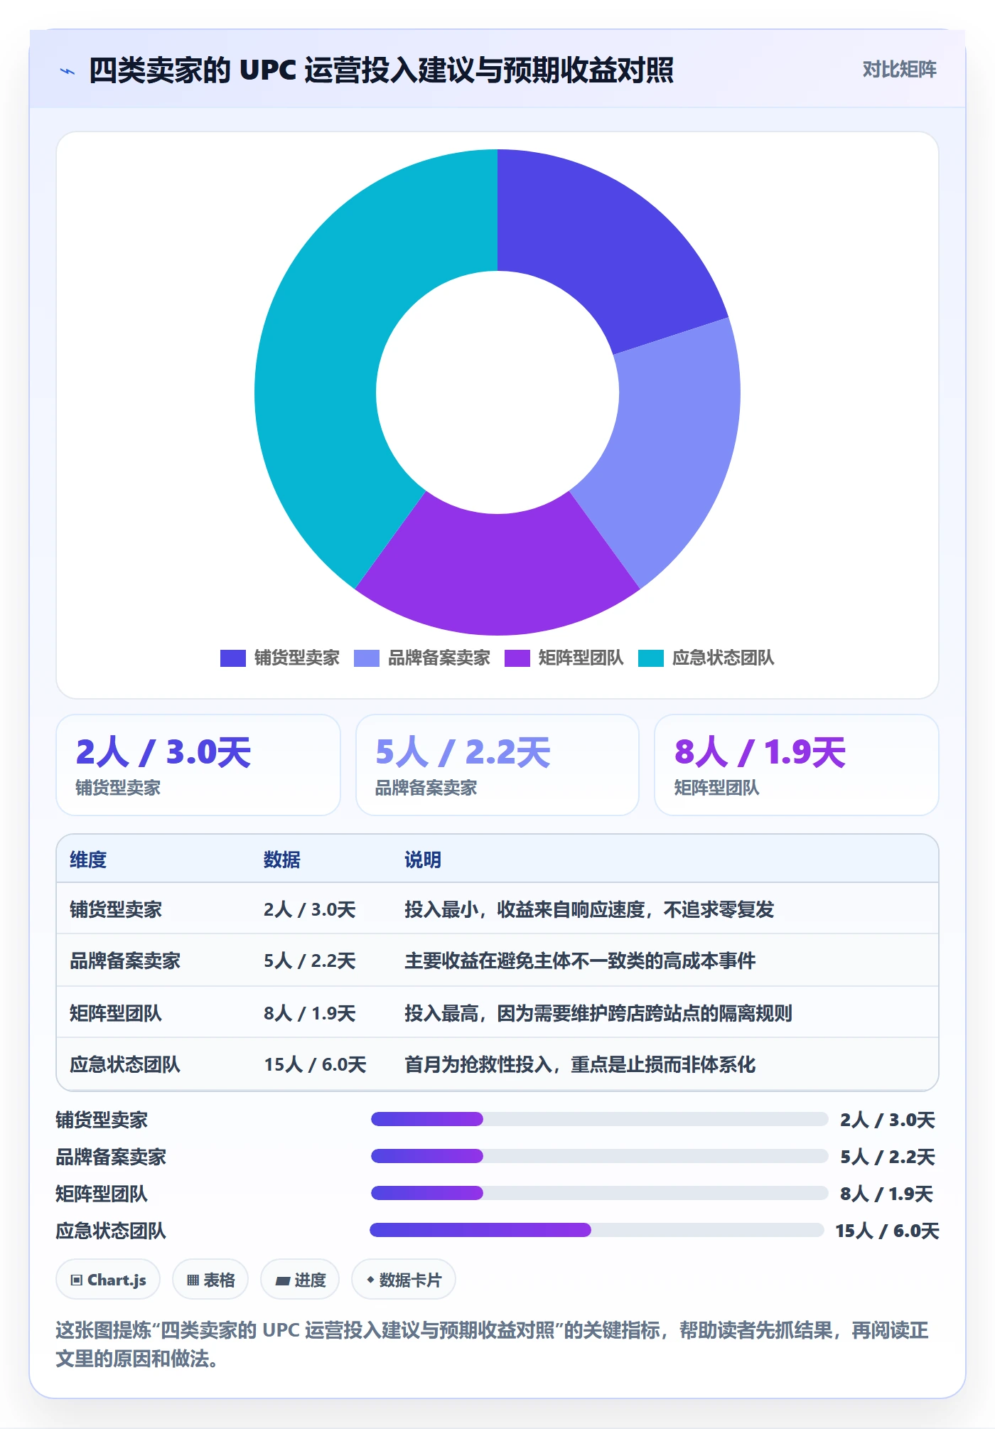Select the 表格 tag chip
Viewport: 995px width, 1429px height.
coord(210,1280)
